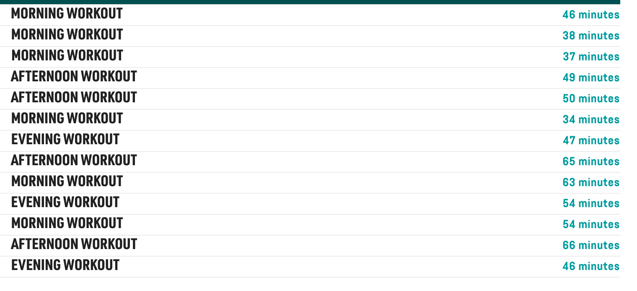
Task: Click the 65 minutes duration label
Action: coord(591,162)
